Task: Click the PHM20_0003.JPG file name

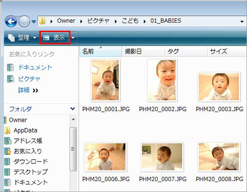Action: 219,109
